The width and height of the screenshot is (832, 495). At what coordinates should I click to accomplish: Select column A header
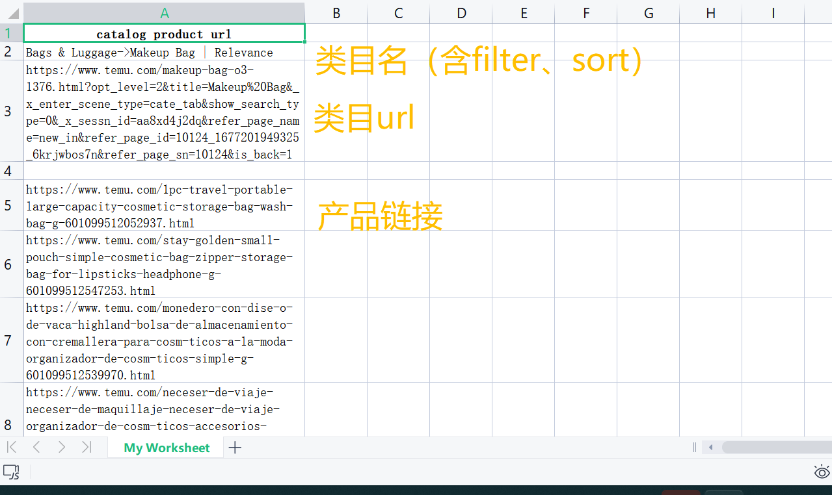coord(165,13)
